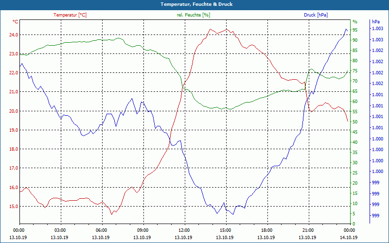The image size is (389, 243).
Task: Select the green 20 humidity axis value
Action: [x=355, y=183]
